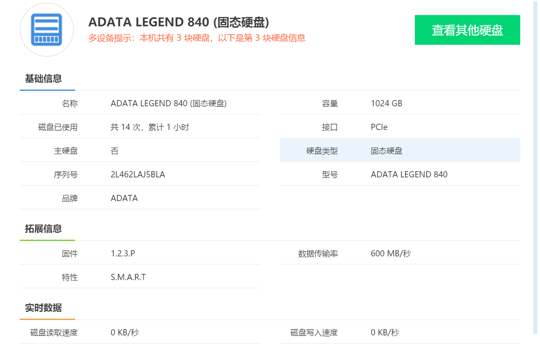Viewport: 540px width, 349px height.
Task: Open the 拓展信息 section header
Action: click(43, 229)
